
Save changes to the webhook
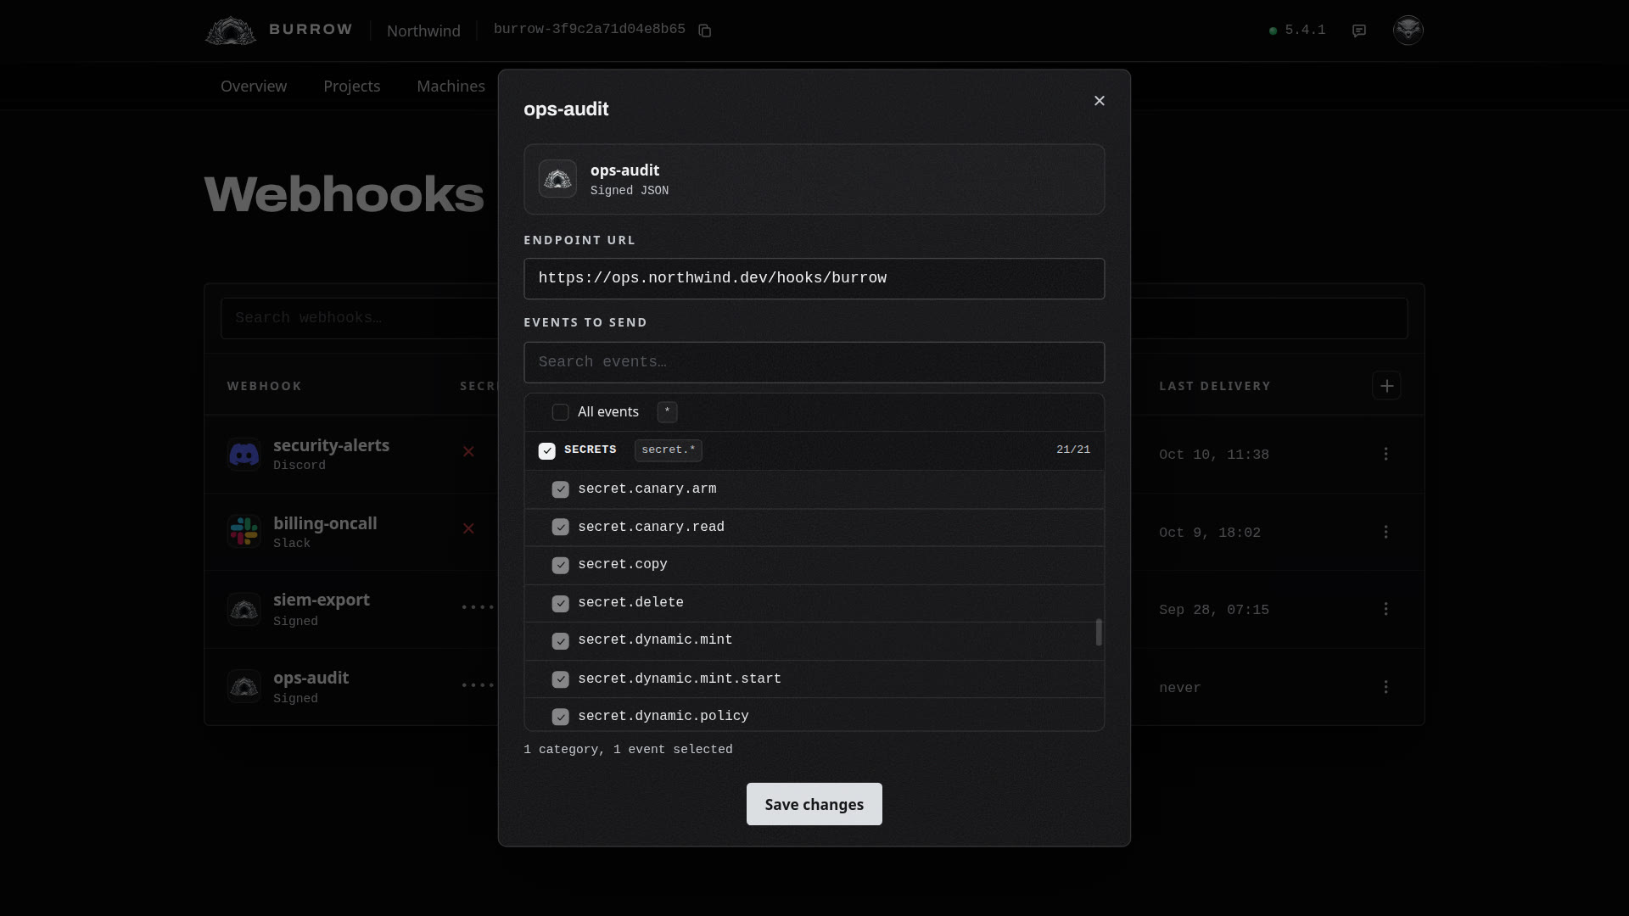tap(814, 804)
